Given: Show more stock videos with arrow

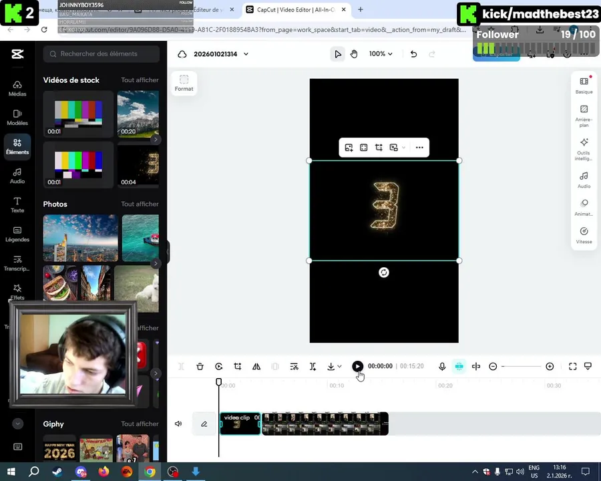Looking at the screenshot, I should (155, 140).
